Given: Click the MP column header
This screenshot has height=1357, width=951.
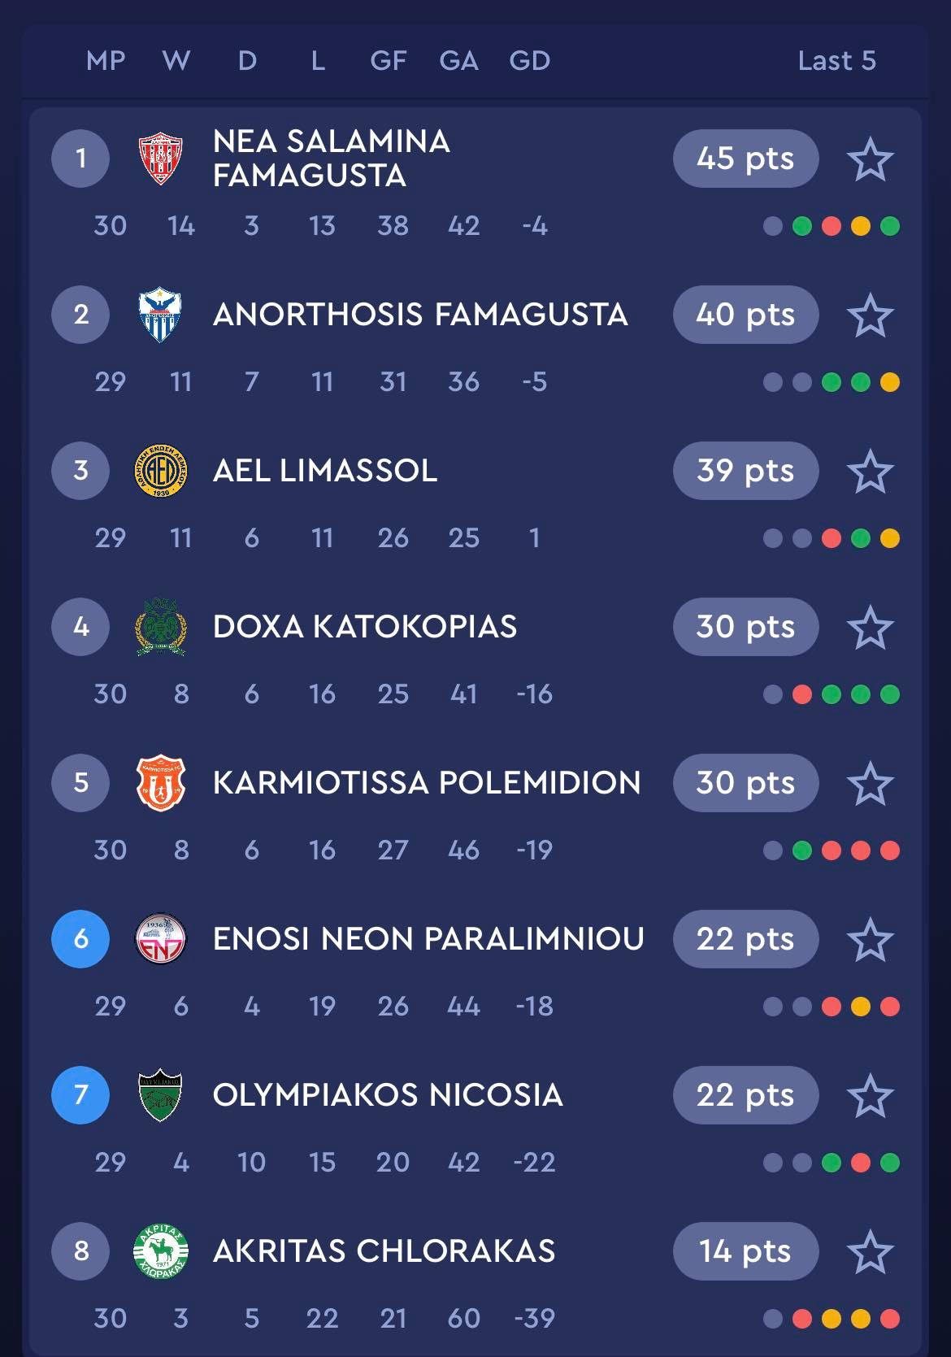Looking at the screenshot, I should pos(106,61).
